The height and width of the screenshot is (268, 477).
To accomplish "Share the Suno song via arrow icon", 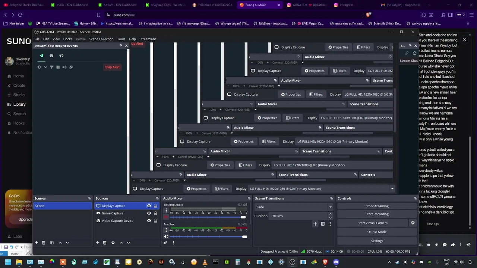I will (x=452, y=245).
